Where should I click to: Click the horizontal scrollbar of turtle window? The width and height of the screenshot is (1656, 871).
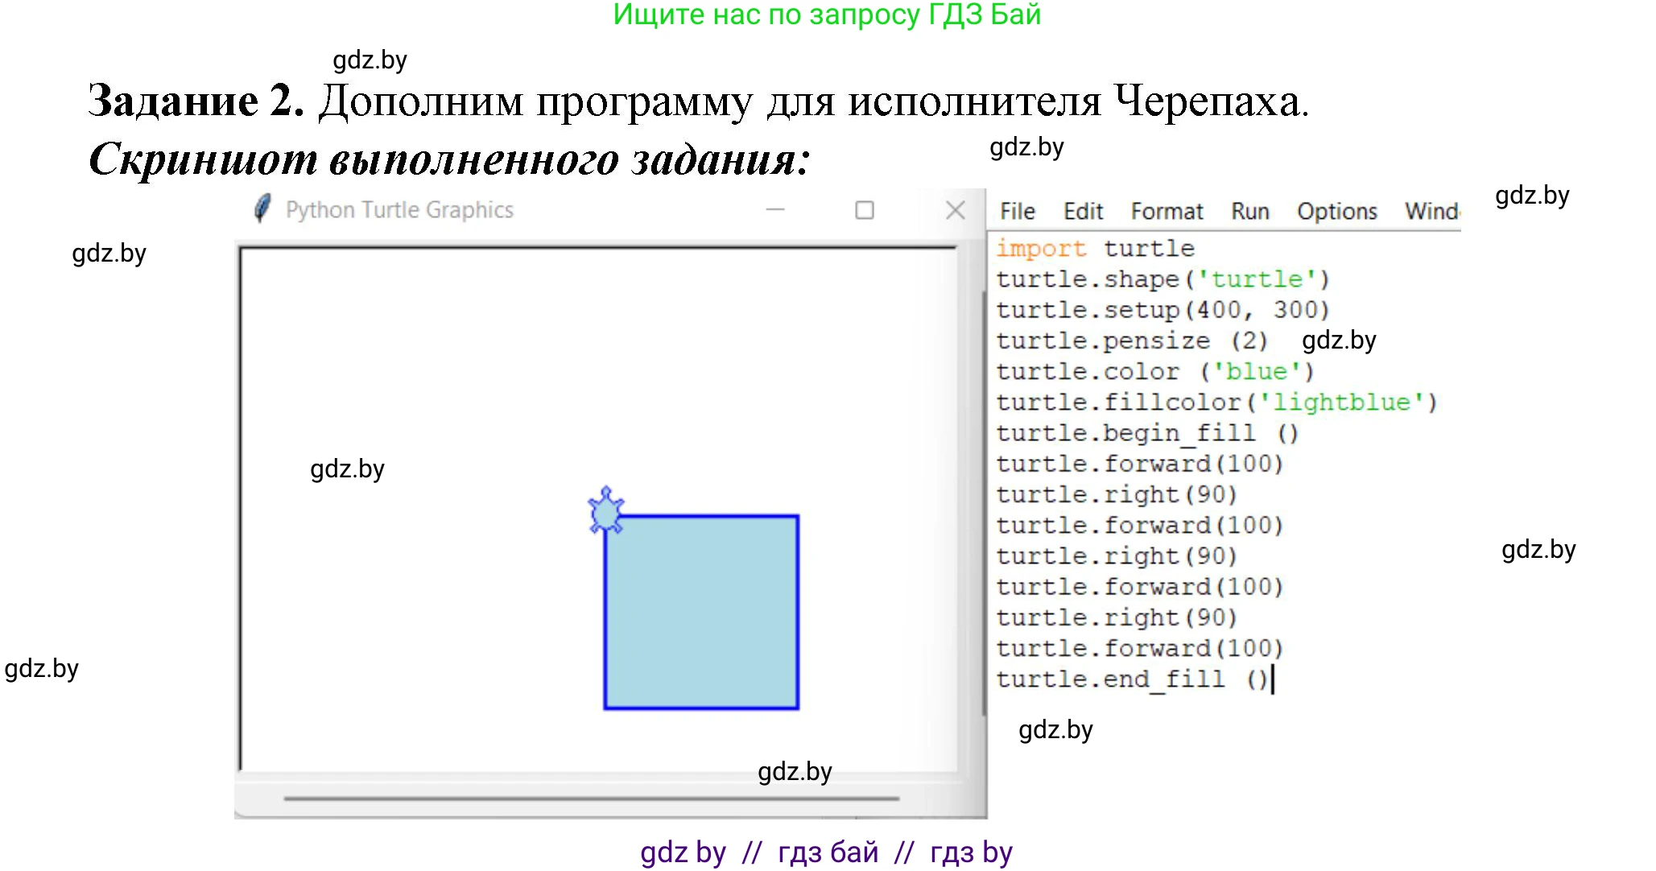click(x=591, y=799)
